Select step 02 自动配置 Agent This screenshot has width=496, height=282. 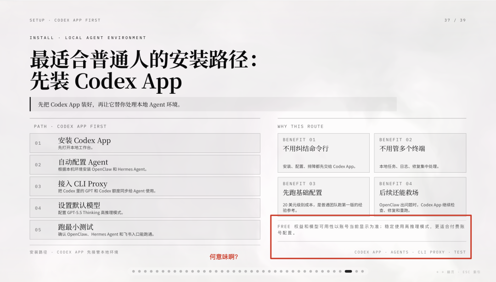coord(145,164)
